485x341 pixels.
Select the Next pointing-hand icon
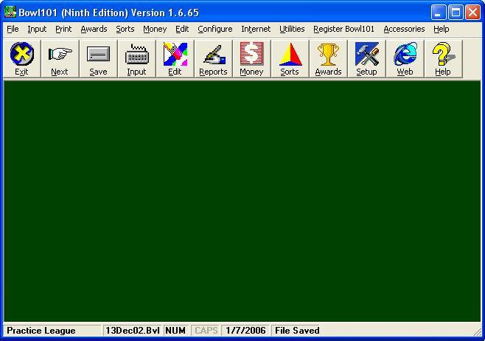tap(60, 58)
